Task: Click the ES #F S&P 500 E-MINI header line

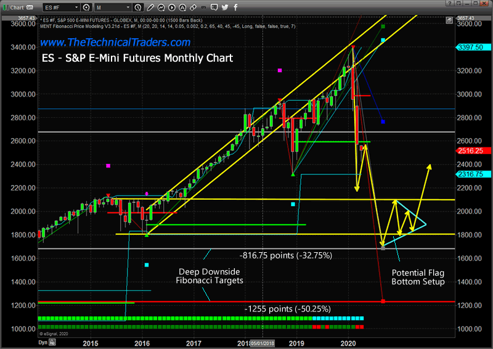Action: (x=121, y=20)
